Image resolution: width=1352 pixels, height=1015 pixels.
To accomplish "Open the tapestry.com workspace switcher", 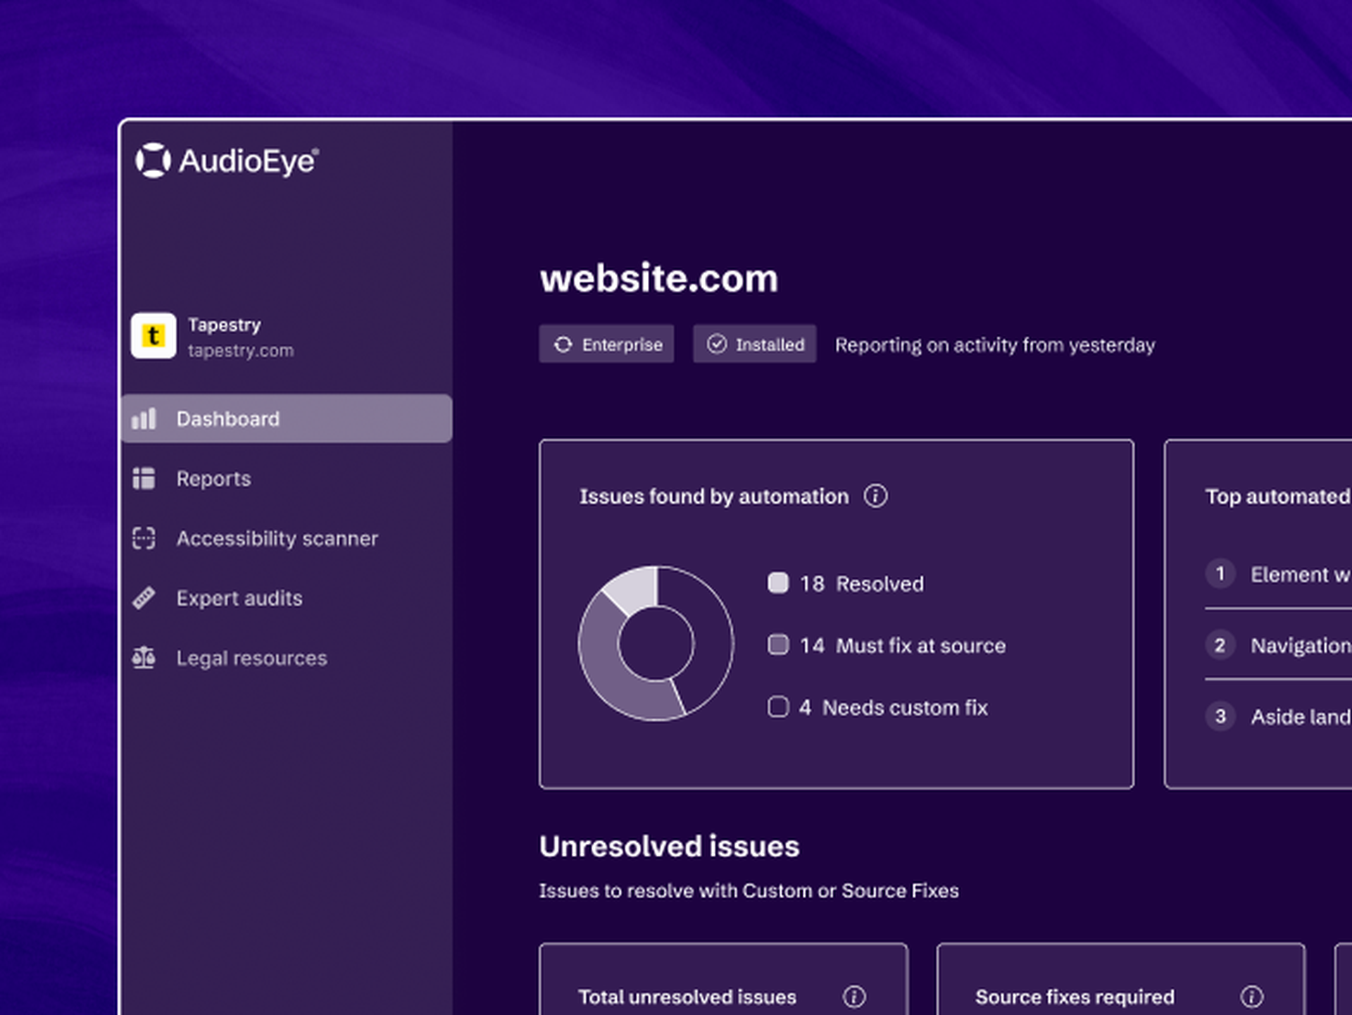I will 242,350.
